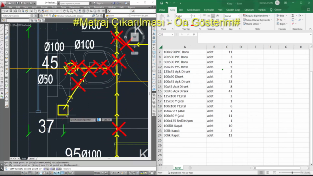Click Hücre Stilleri button
Image resolution: width=313 pixels, height=176 pixels.
coord(252,24)
